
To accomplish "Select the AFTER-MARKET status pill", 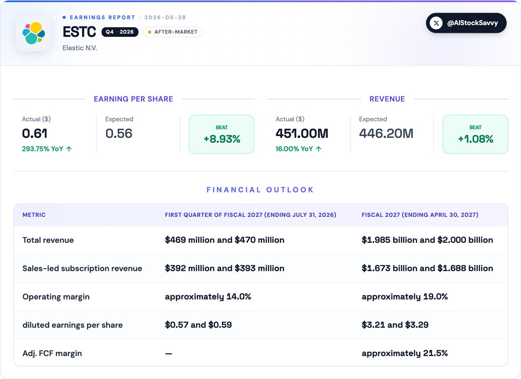I will coord(173,32).
